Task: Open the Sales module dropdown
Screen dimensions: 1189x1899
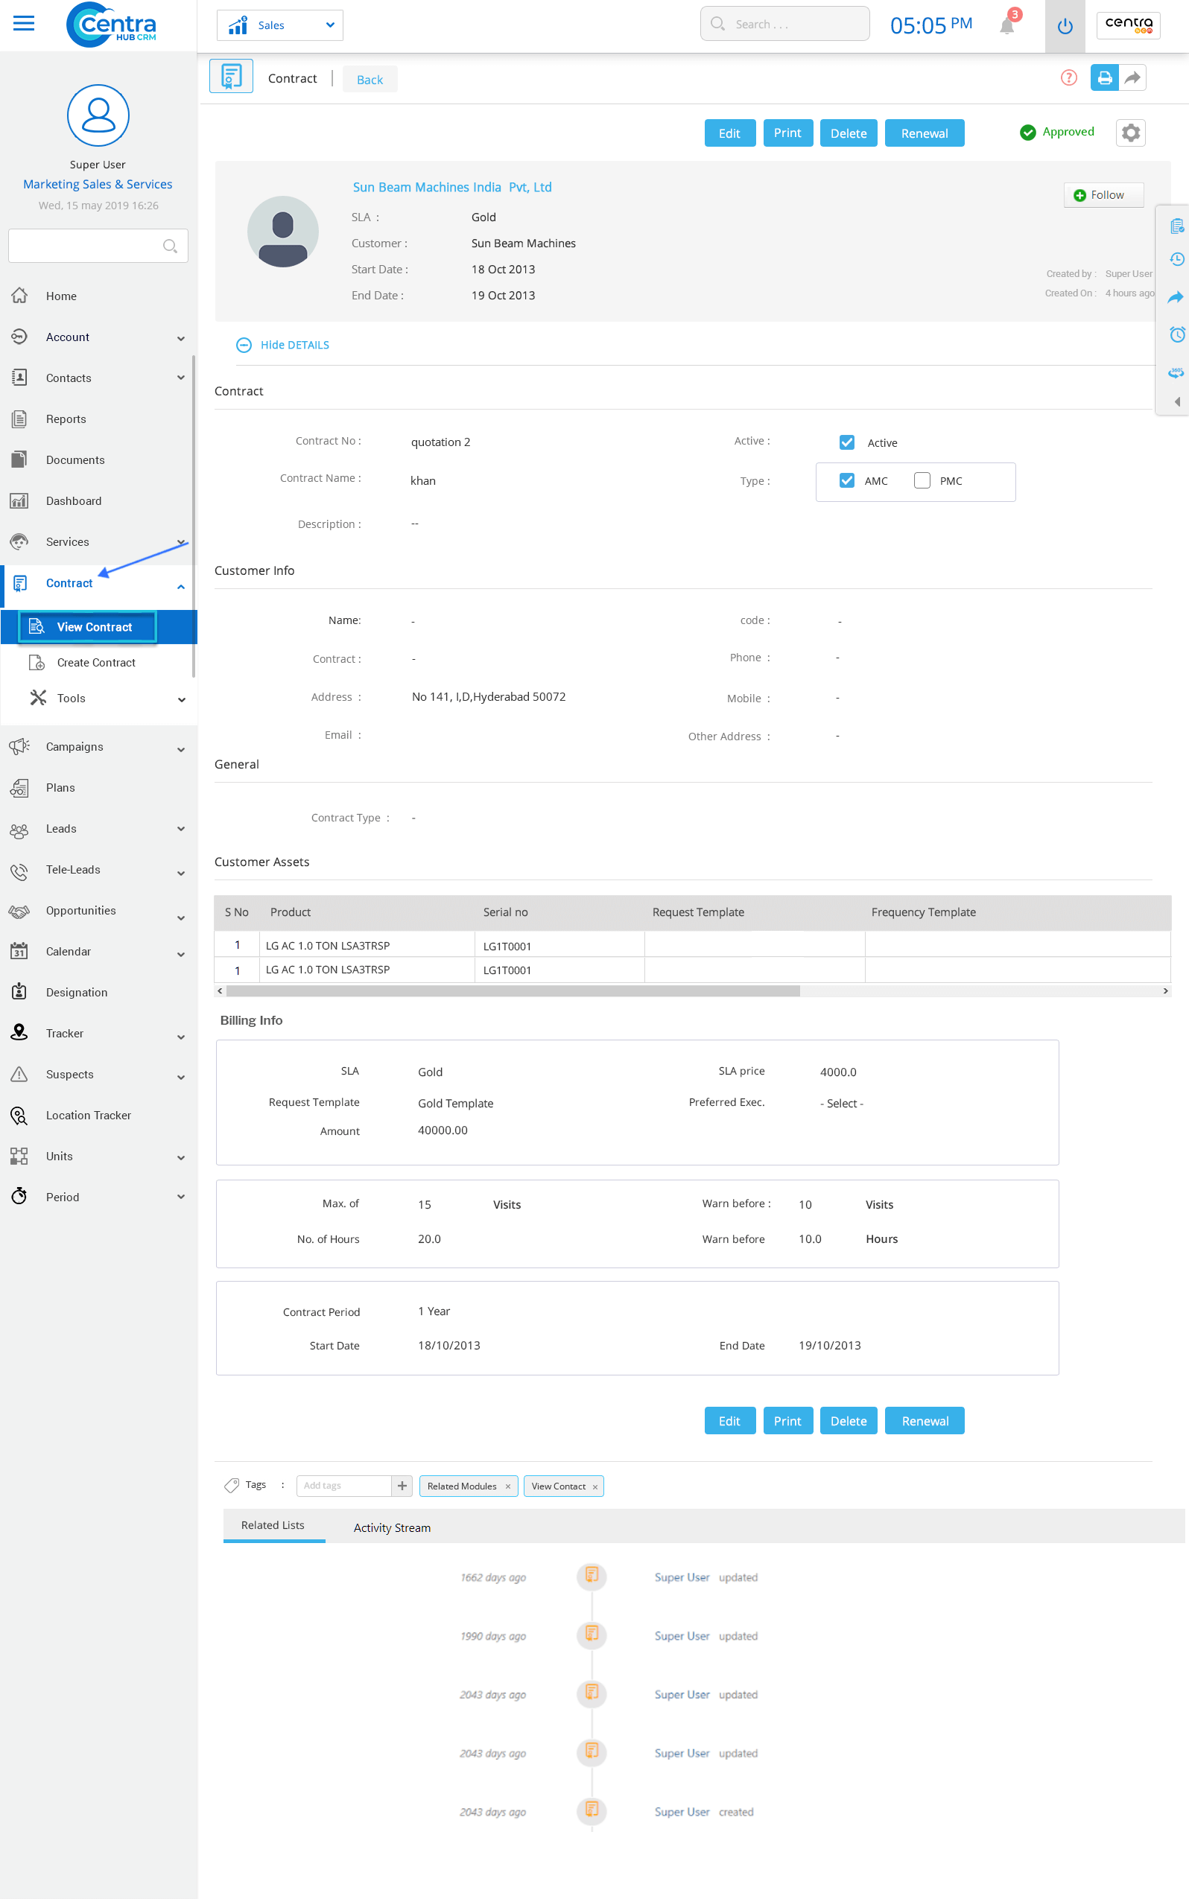Action: click(280, 25)
